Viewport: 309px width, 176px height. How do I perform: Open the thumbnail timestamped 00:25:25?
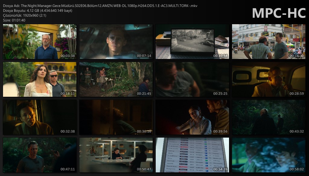tap(192, 80)
